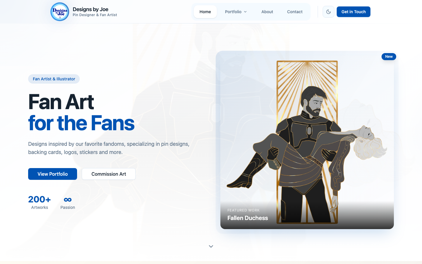Click the New badge on featured card
The image size is (422, 264).
pyautogui.click(x=389, y=57)
